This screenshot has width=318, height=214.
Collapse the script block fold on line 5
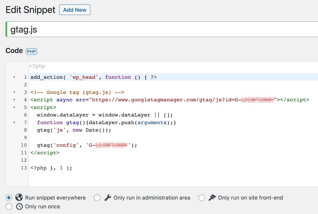(14, 108)
